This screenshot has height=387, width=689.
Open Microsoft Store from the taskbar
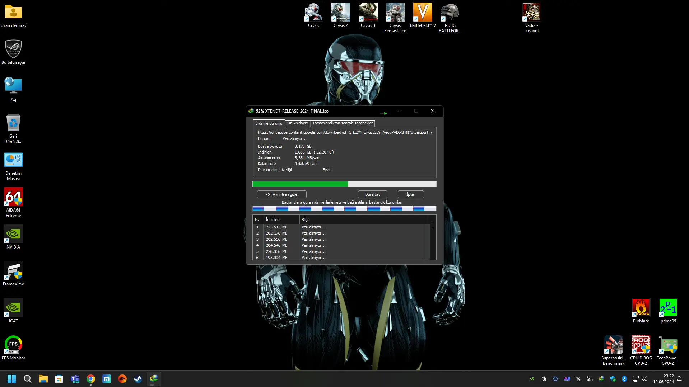click(x=59, y=379)
